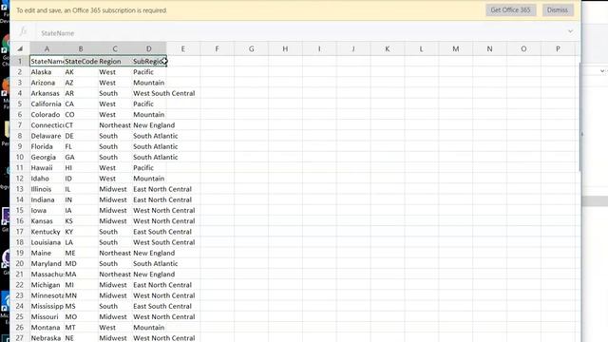Select the MT state code cell
This screenshot has height=342, width=608.
pyautogui.click(x=81, y=327)
